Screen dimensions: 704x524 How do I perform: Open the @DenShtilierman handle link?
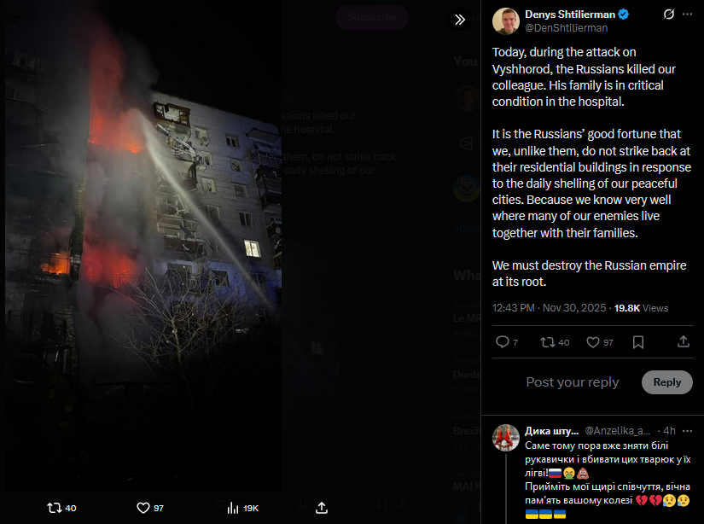(566, 28)
